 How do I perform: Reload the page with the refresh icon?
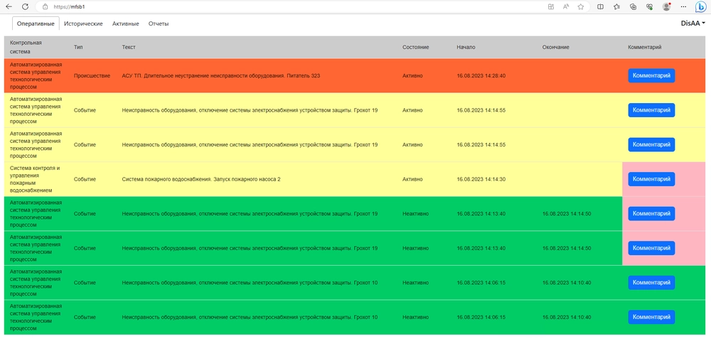(x=25, y=6)
